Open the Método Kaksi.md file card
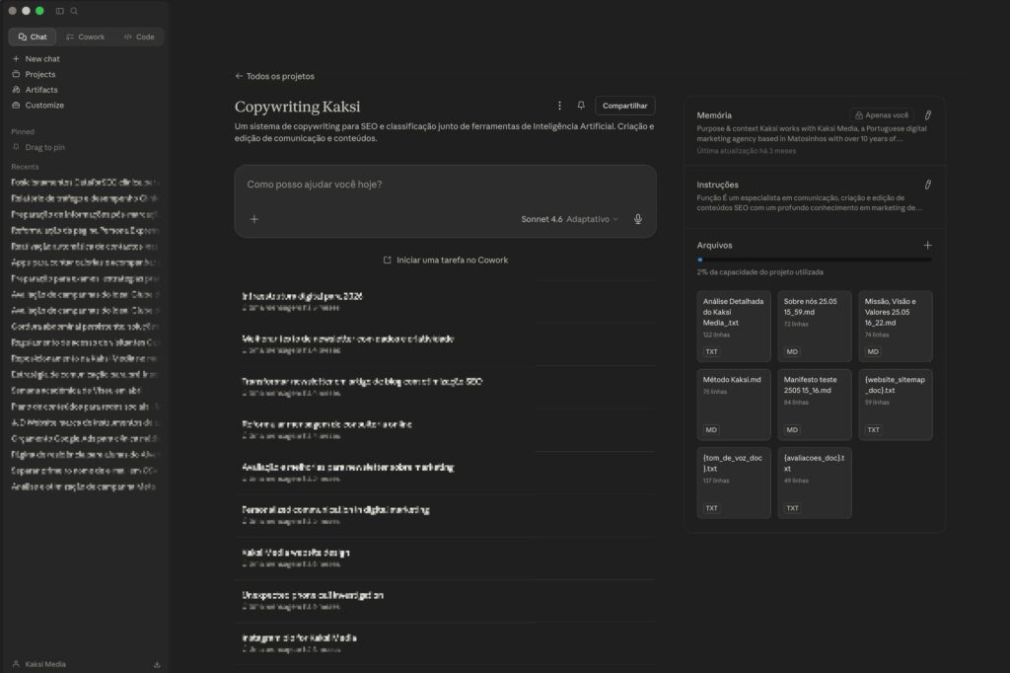This screenshot has width=1010, height=673. tap(734, 405)
